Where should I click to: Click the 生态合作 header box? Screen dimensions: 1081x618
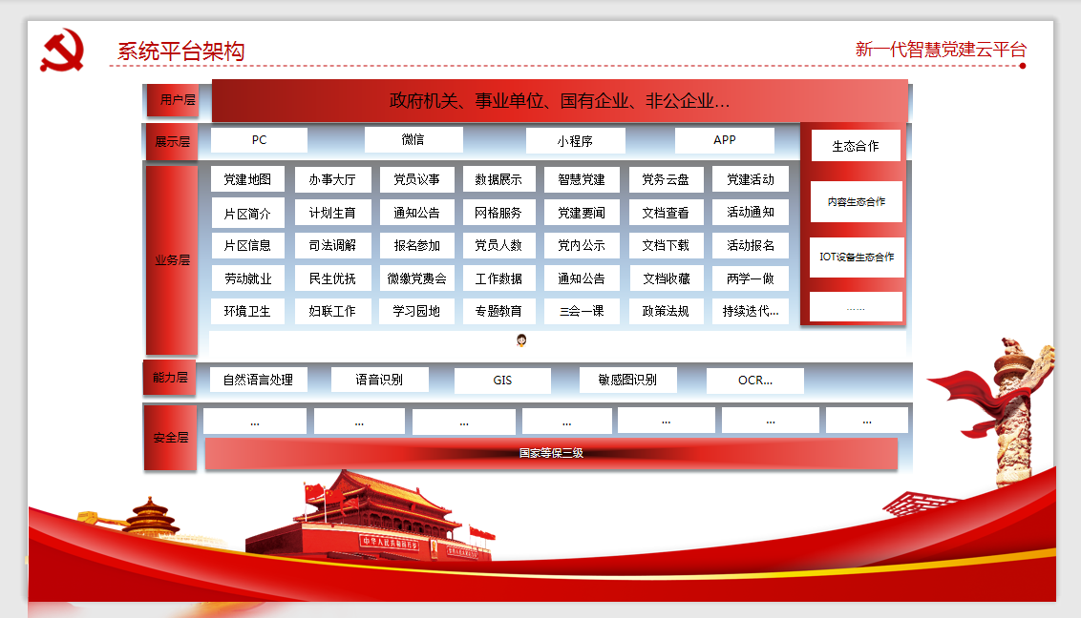856,146
